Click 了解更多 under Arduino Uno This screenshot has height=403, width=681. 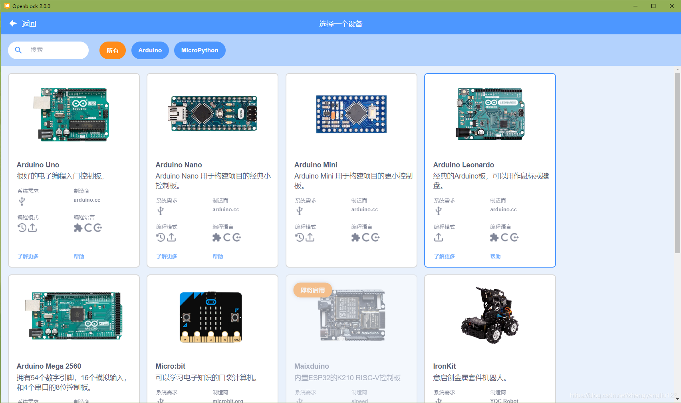coord(28,256)
